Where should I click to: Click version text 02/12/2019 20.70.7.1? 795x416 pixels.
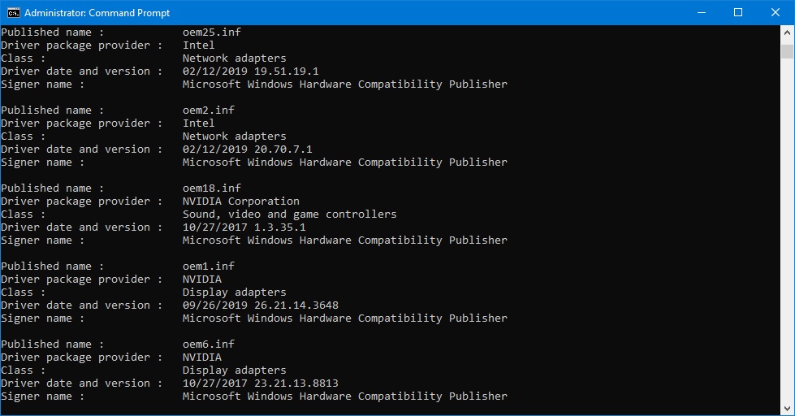pos(248,149)
